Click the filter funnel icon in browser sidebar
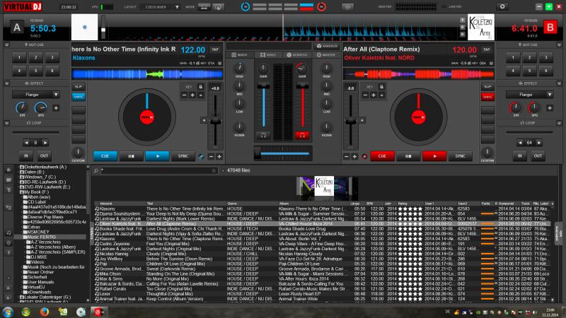This screenshot has width=566, height=318. pos(8,189)
